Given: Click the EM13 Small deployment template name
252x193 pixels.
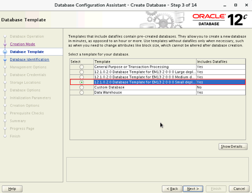Looking at the screenshot, I should tap(145, 82).
